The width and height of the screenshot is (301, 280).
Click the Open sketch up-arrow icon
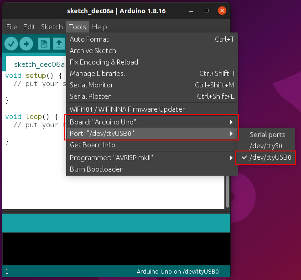(59, 44)
